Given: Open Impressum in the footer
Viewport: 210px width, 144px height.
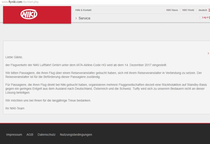Looking at the screenshot, I should click(14, 134).
